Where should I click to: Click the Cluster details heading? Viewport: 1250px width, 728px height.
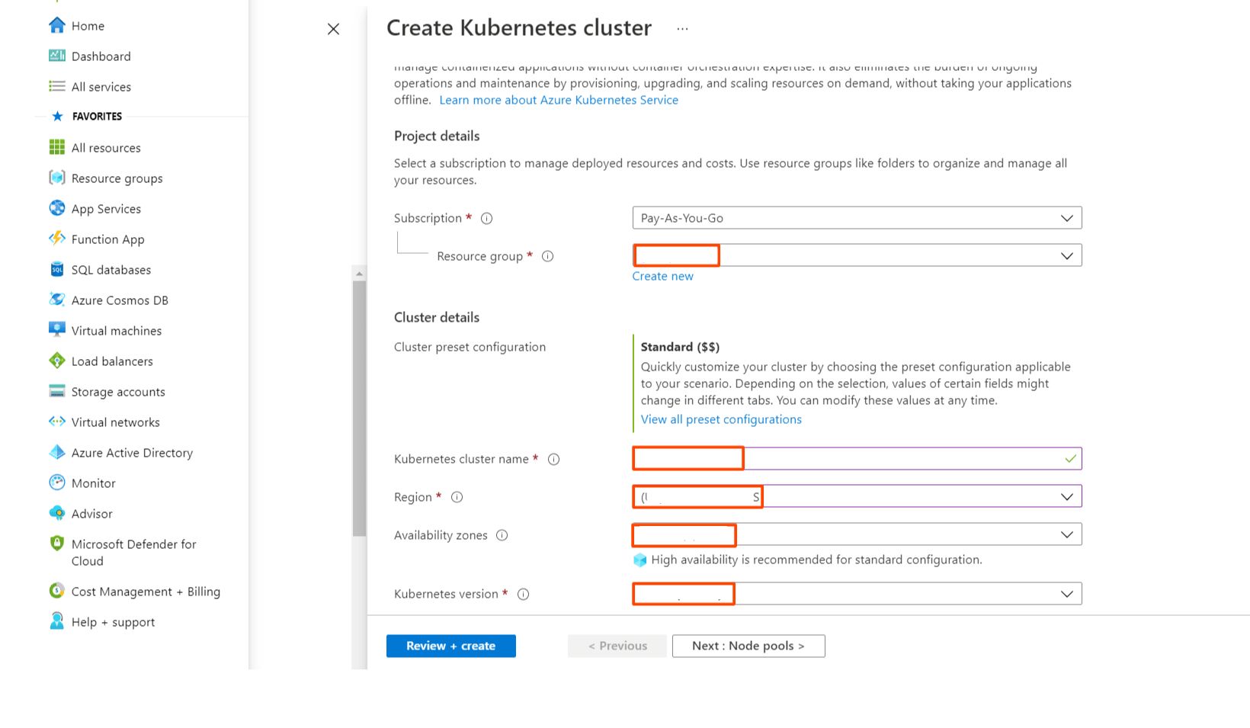[x=437, y=317]
